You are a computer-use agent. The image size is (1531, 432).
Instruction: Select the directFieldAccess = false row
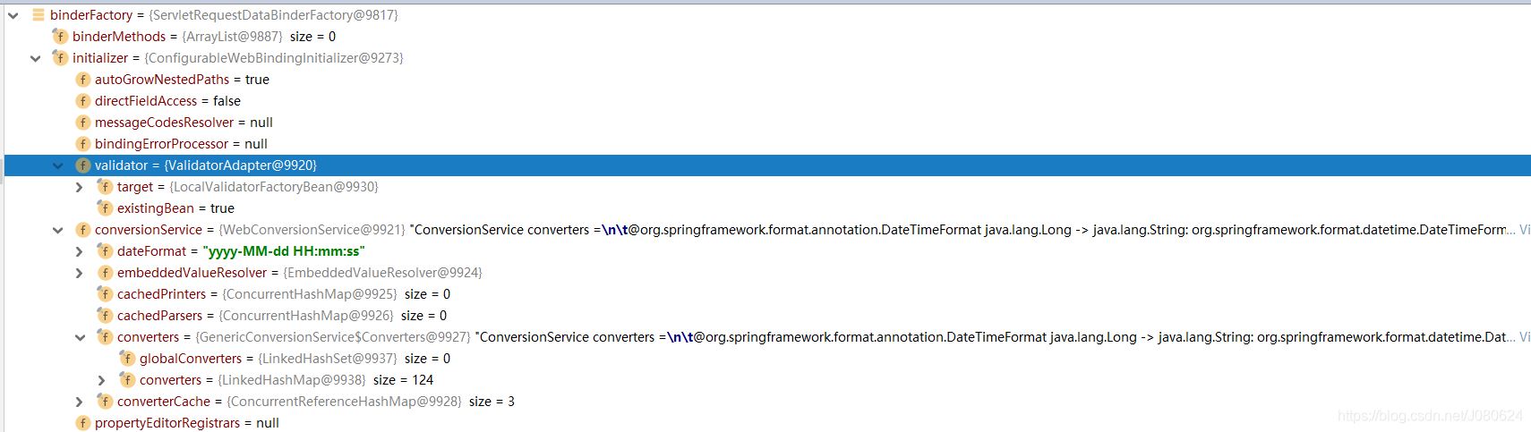click(167, 101)
